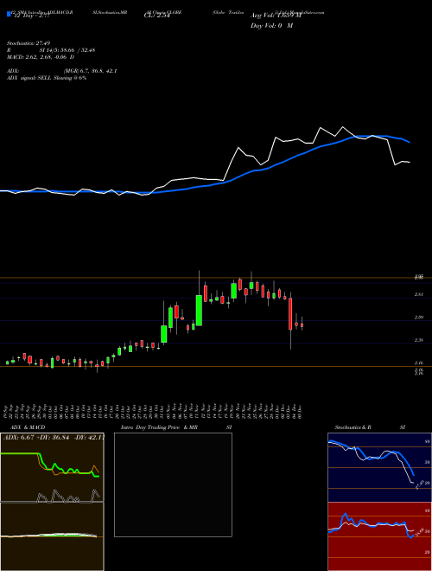Click the upper orange resistance line
432x571 pixels.
[x=216, y=279]
